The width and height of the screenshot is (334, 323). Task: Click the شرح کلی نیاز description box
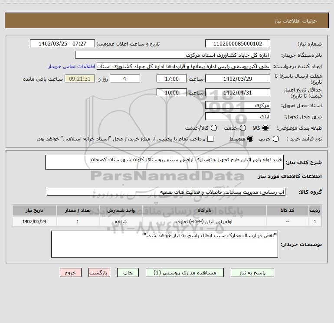tap(164, 162)
